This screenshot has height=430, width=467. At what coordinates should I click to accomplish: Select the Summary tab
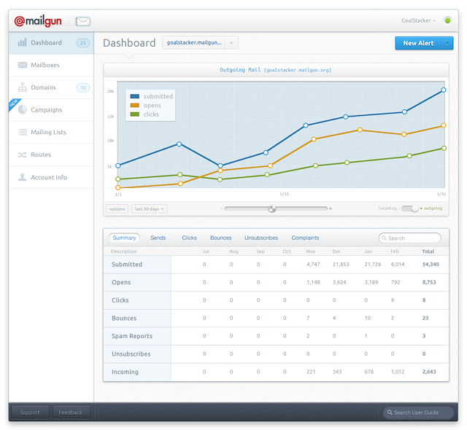(x=124, y=238)
